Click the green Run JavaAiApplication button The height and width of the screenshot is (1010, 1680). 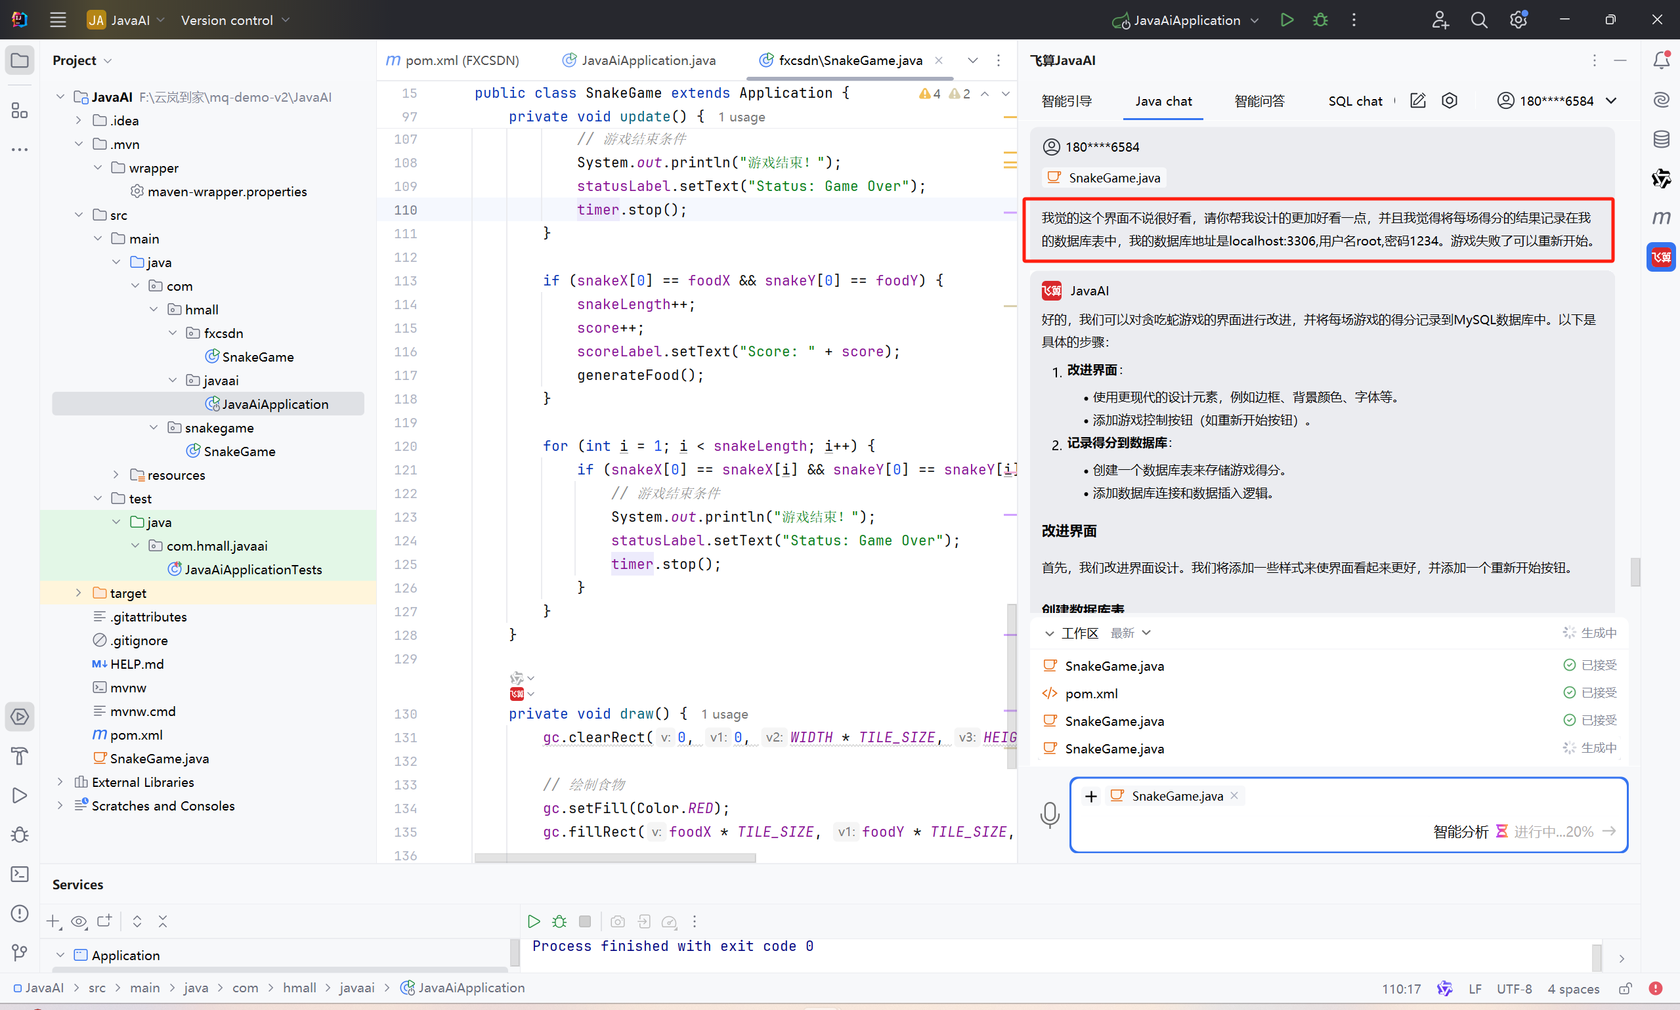[1286, 20]
